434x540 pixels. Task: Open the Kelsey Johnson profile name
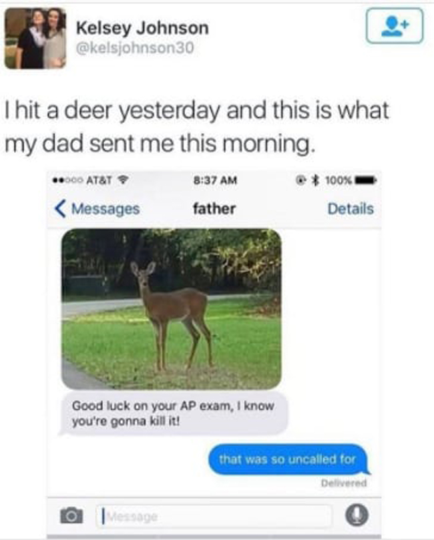[142, 28]
